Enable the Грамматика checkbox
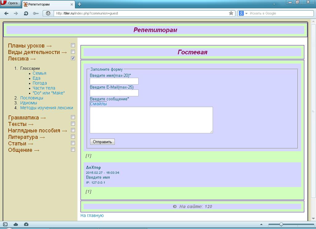This screenshot has height=229, width=316. (x=73, y=117)
